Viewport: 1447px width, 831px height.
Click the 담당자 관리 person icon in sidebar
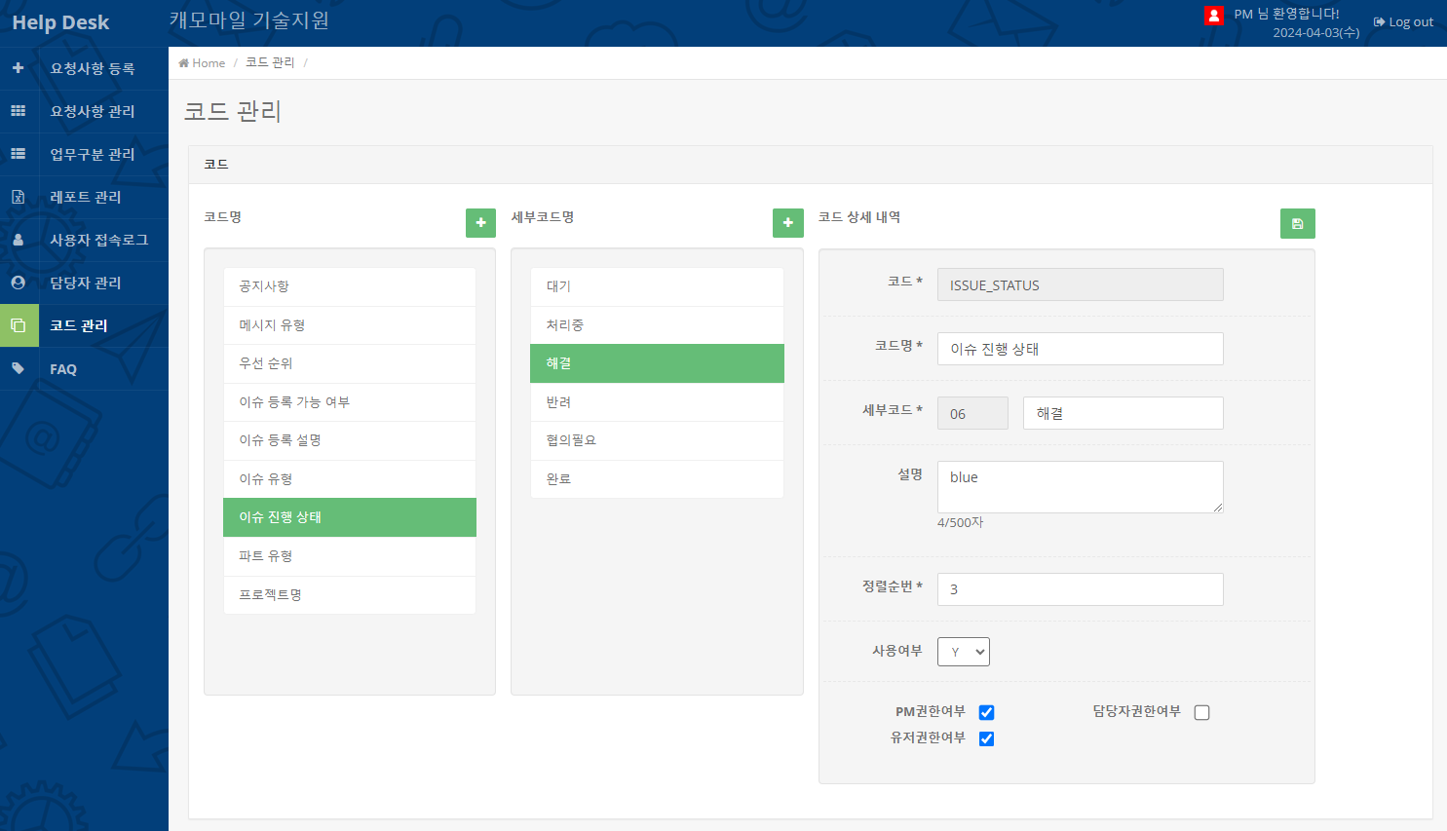18,283
